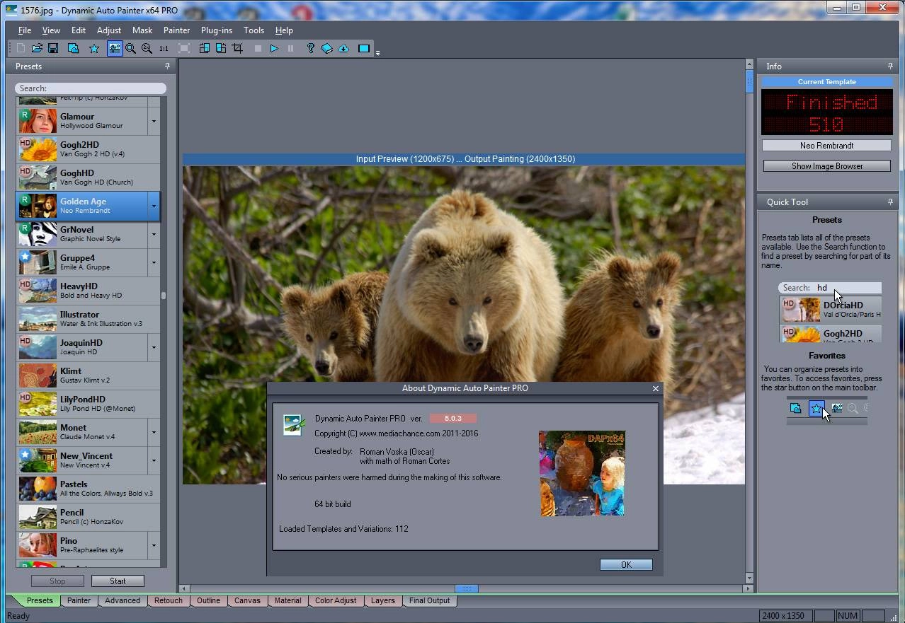Click the Neo Rembrandt template button
The height and width of the screenshot is (623, 905).
pos(827,145)
